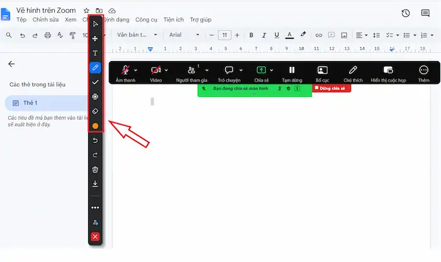Open the orange annotation color picker
This screenshot has width=441, height=262.
[95, 126]
